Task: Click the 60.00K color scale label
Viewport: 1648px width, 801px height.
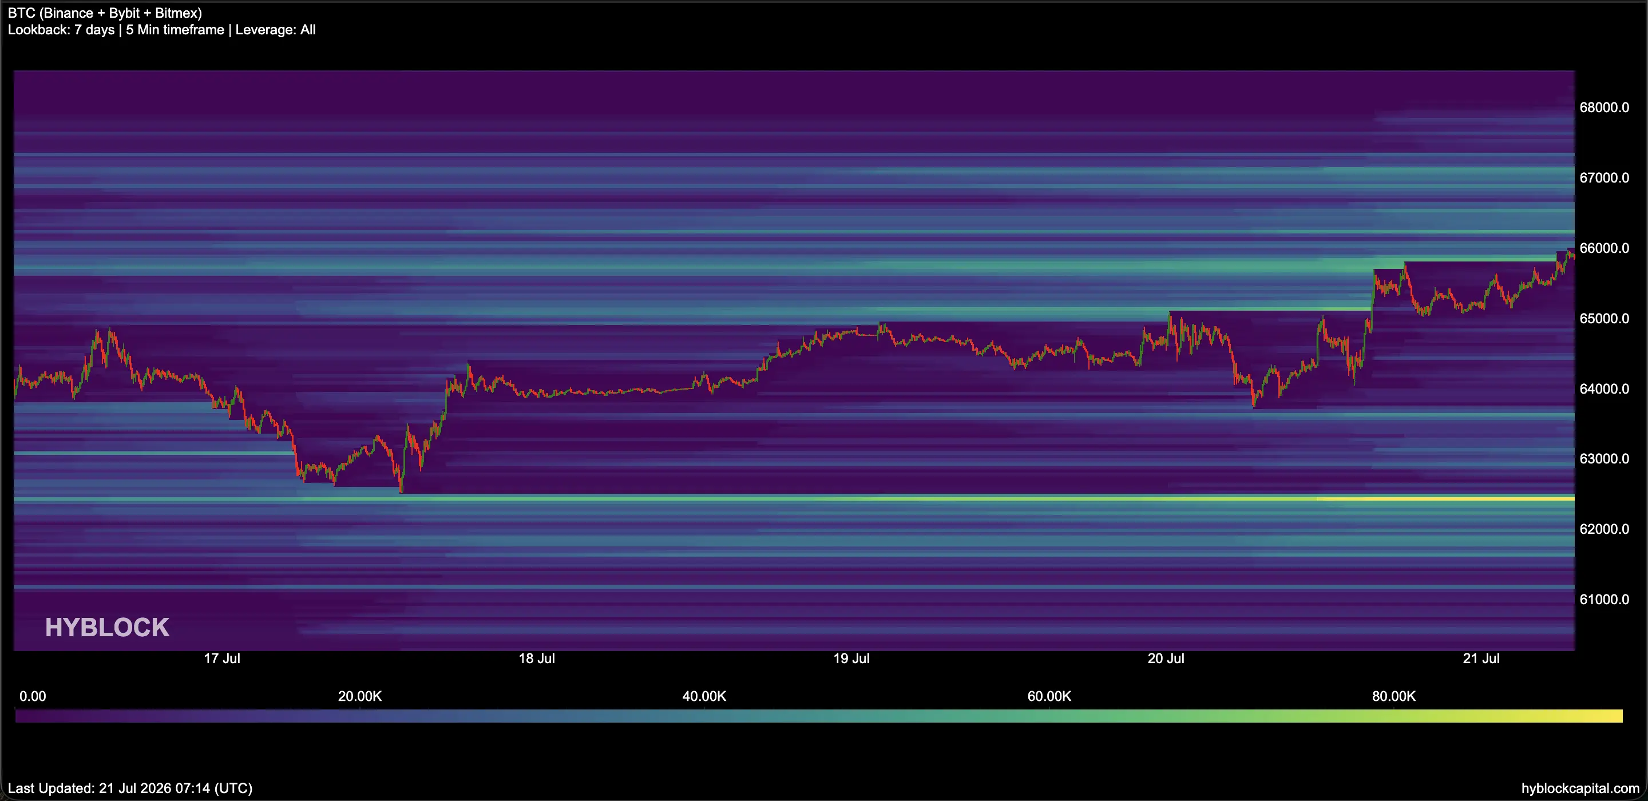Action: click(x=1049, y=696)
